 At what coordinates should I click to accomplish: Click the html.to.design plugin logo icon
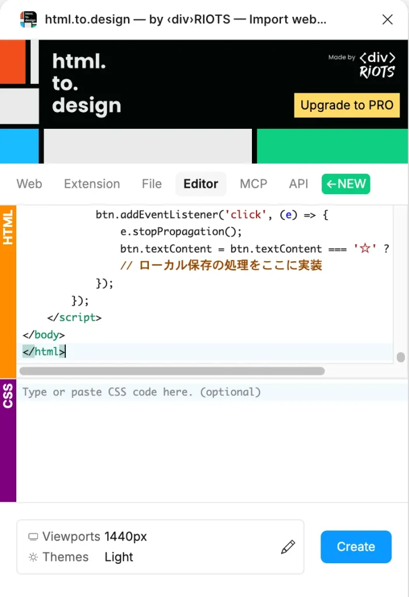[x=29, y=19]
